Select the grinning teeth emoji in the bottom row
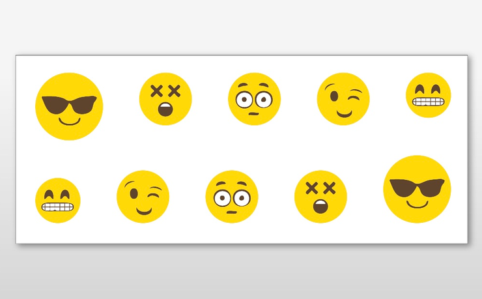The height and width of the screenshot is (299, 482). (58, 201)
